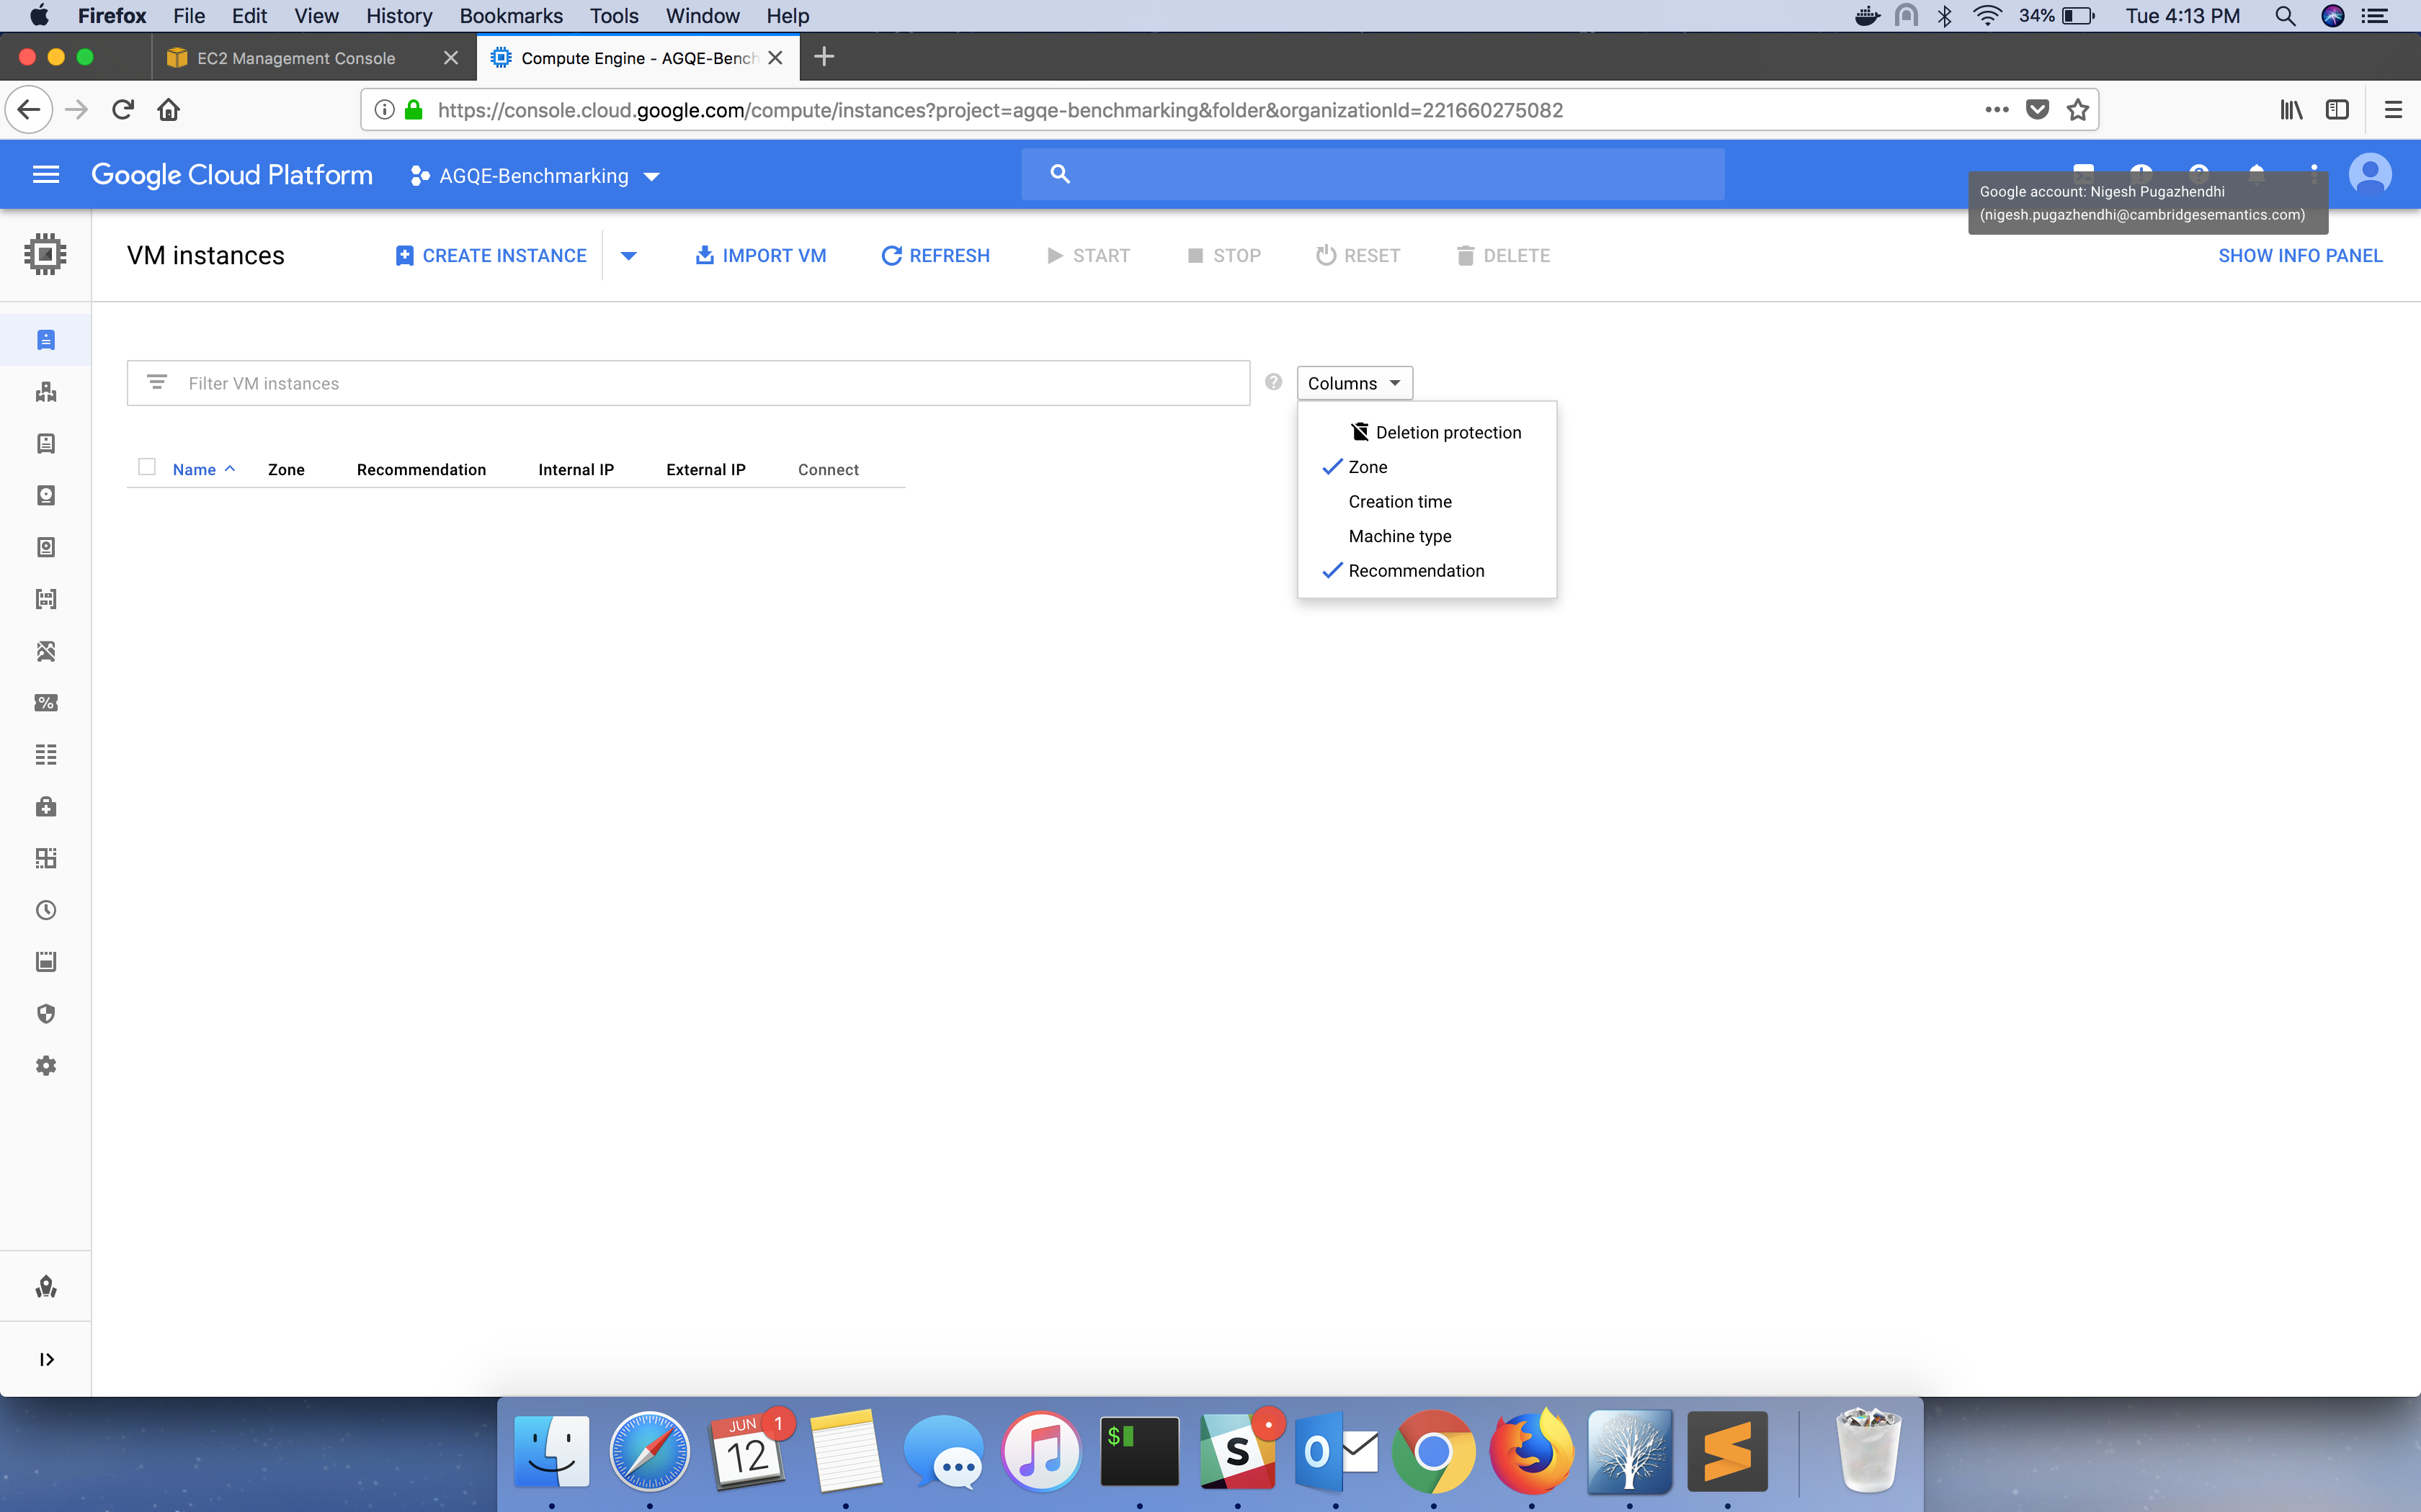Click the VM instances sidebar icon
This screenshot has height=1512, width=2421.
tap(46, 340)
